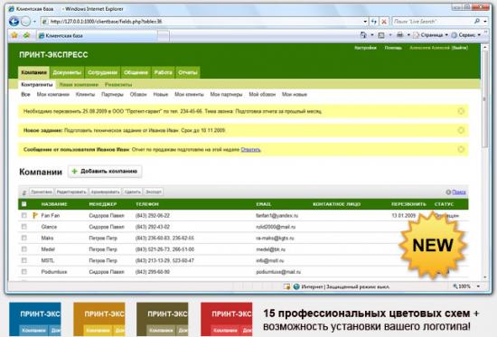Check the Medel row checkbox
This screenshot has height=337, width=497.
point(23,248)
